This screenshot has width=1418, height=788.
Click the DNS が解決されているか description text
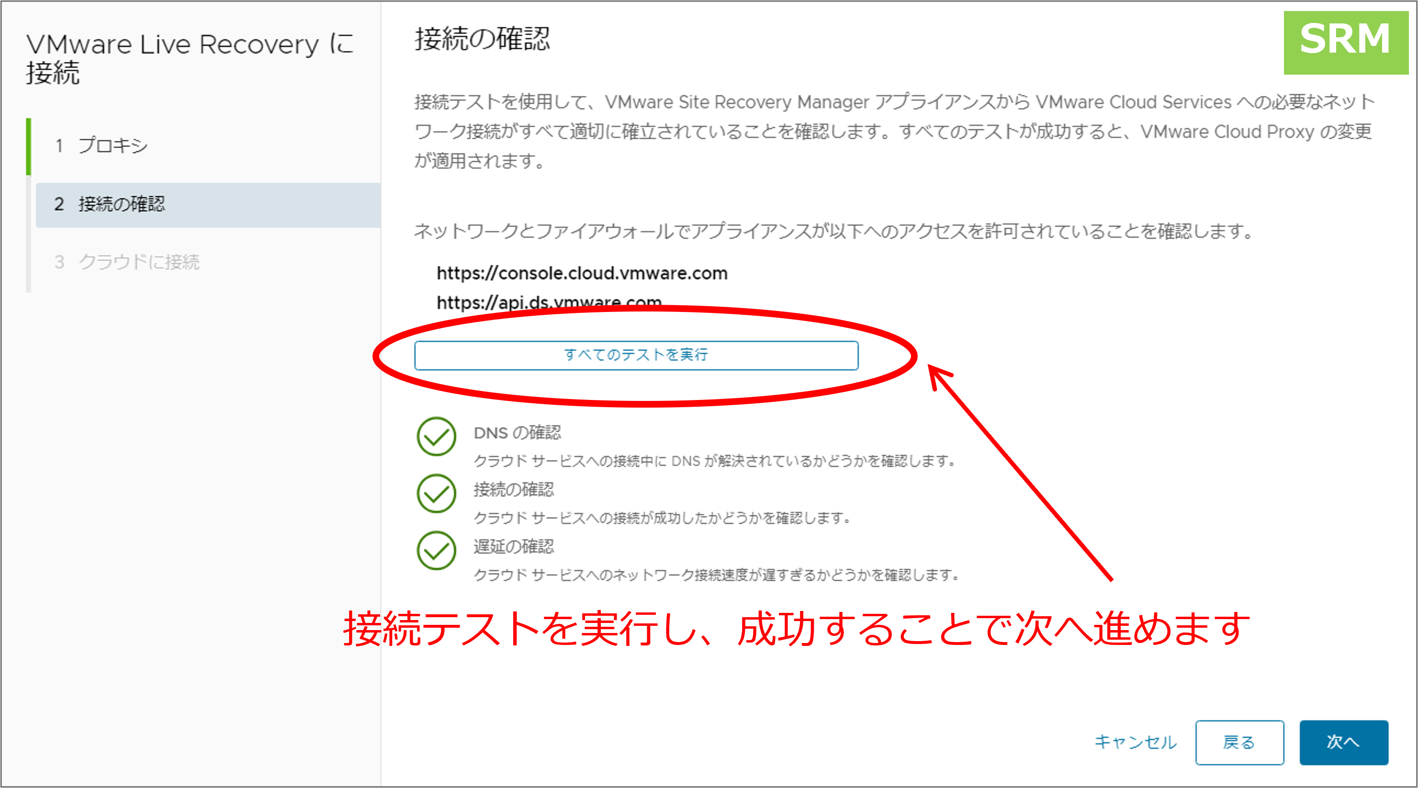point(716,461)
